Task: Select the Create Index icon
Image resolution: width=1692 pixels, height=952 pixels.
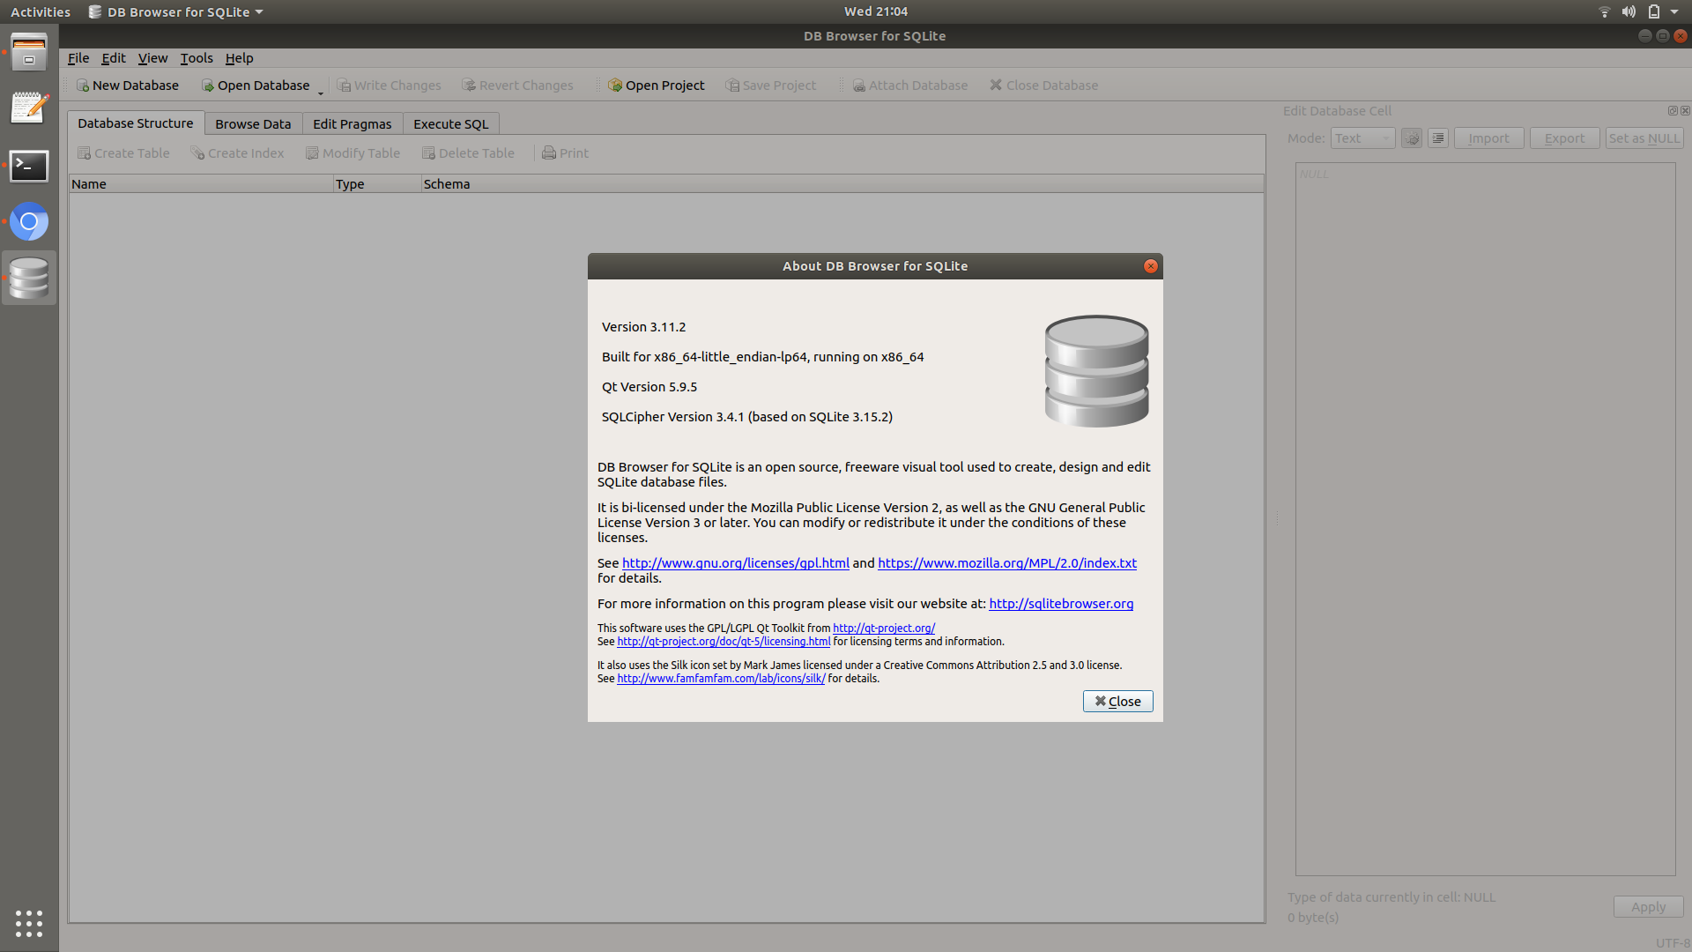Action: pos(236,152)
